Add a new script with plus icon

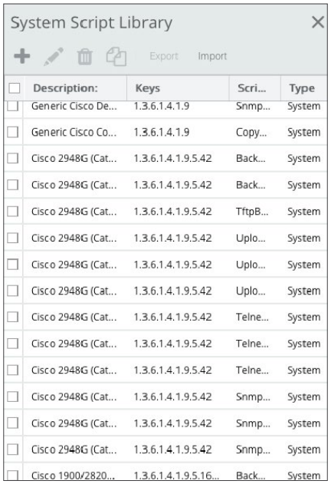click(22, 56)
